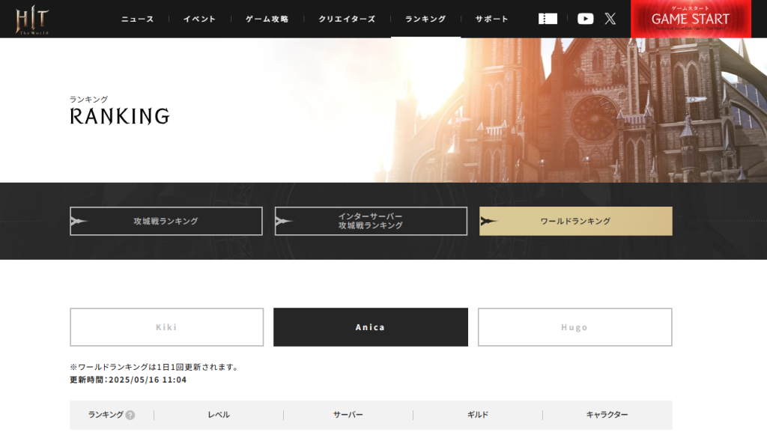This screenshot has width=767, height=432.
Task: Click the help question mark beside ランキング
Action: tap(130, 415)
